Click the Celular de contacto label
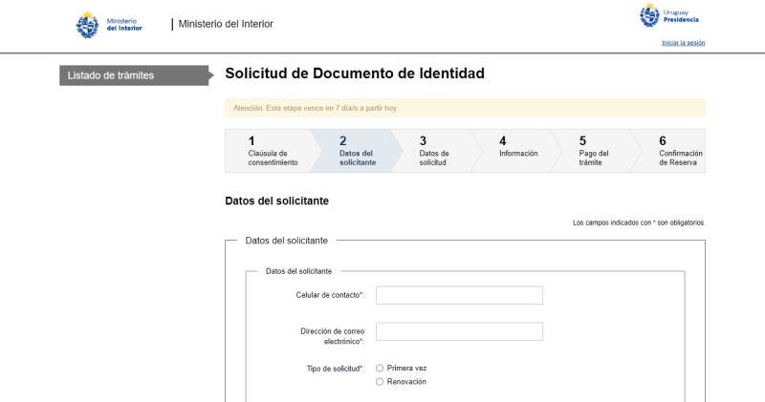Image resolution: width=765 pixels, height=402 pixels. click(330, 295)
